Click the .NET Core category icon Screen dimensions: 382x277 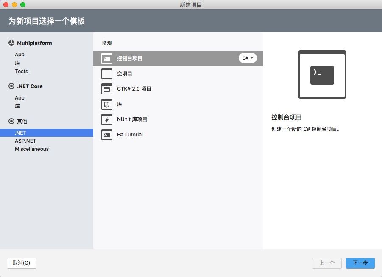(x=11, y=86)
